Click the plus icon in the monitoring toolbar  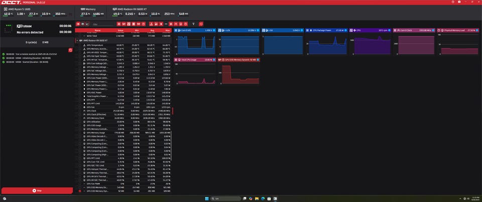(171, 24)
